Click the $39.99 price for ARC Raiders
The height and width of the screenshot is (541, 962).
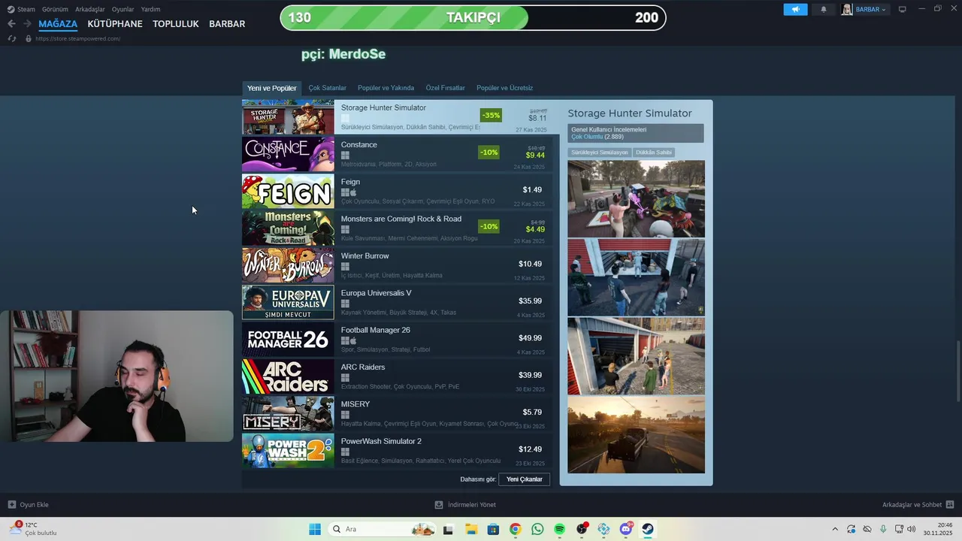(531, 375)
